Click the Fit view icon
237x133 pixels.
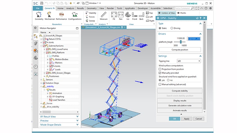(114, 16)
